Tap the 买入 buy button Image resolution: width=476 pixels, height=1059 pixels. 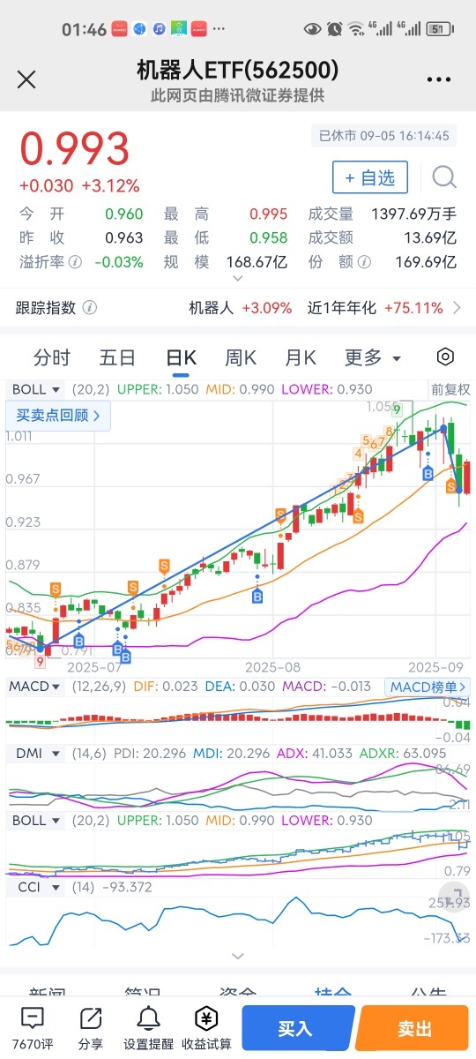click(298, 1028)
